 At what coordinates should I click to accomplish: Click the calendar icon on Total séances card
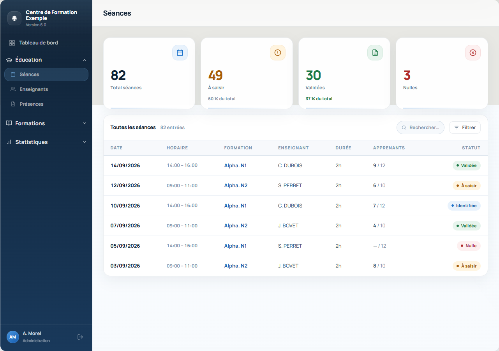(x=180, y=53)
